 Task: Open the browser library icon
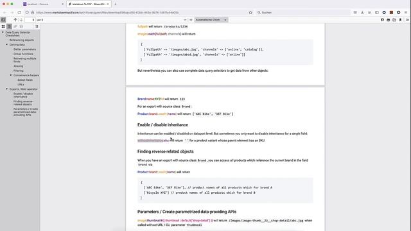[x=370, y=12]
